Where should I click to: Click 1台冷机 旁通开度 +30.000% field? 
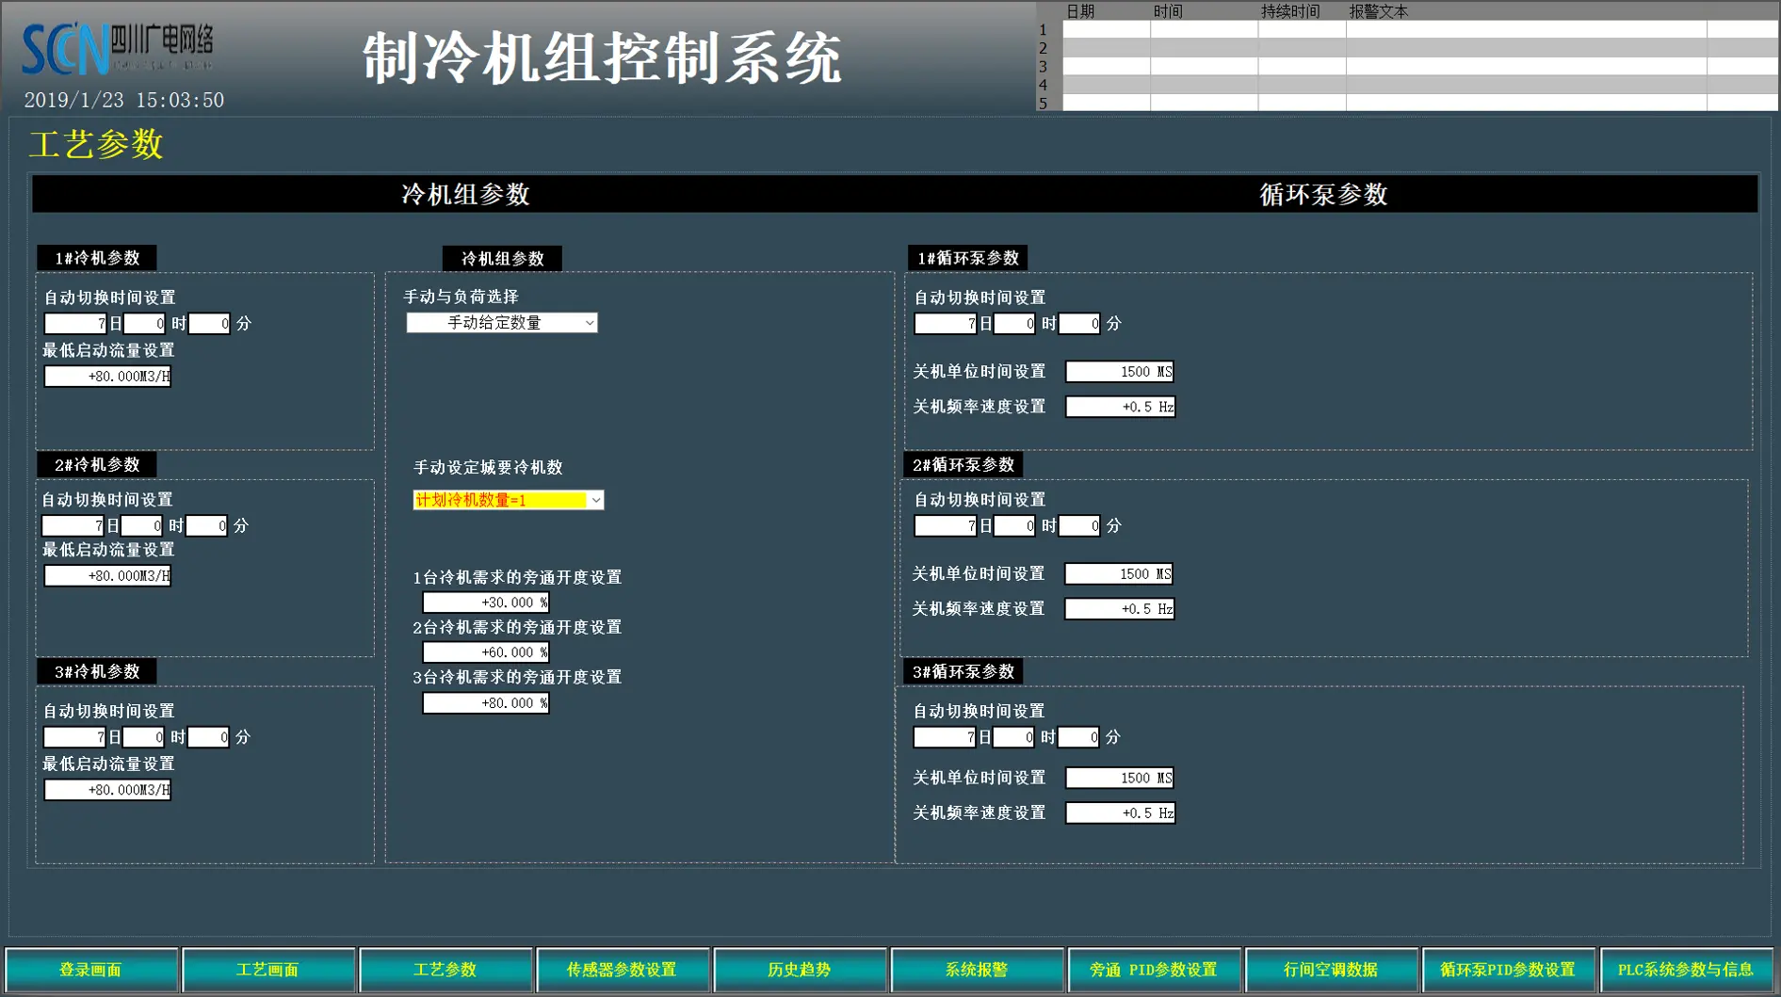[x=485, y=603]
